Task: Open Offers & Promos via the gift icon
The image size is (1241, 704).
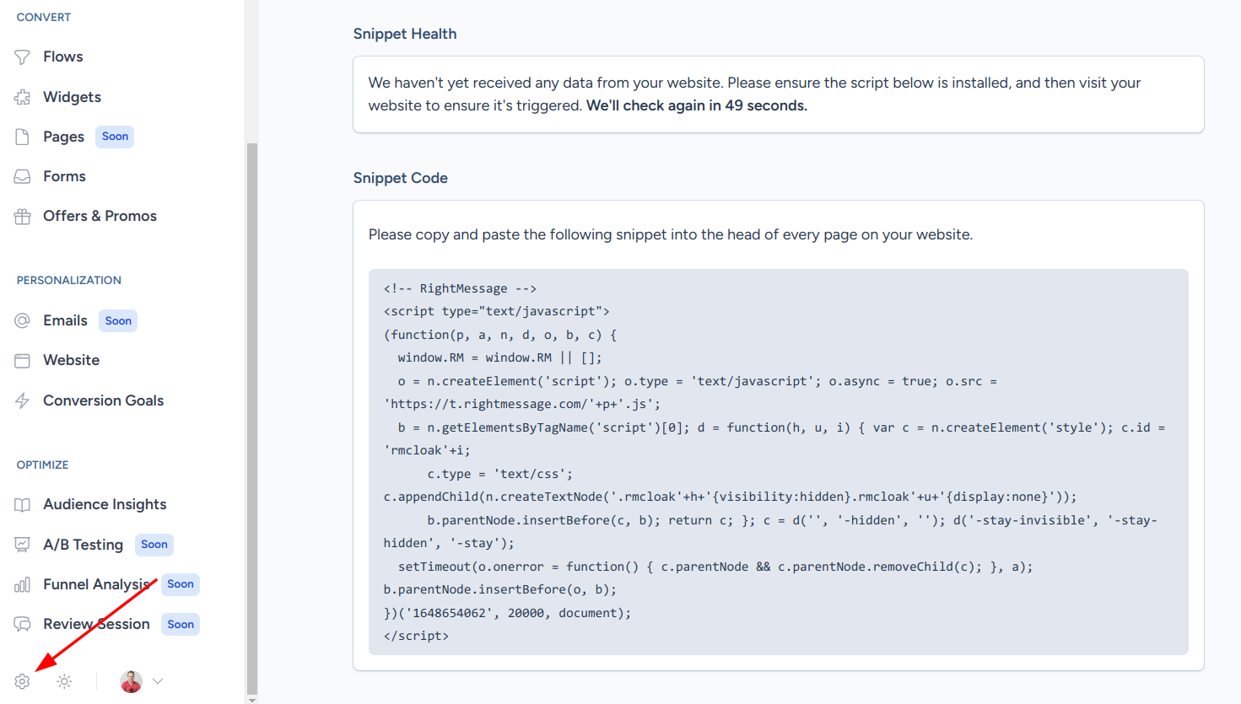Action: pos(22,216)
